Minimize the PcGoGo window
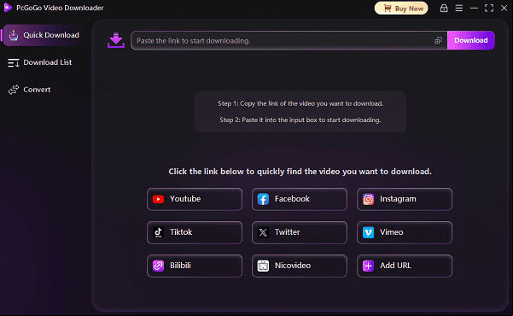Viewport: 513px width, 316px height. click(x=474, y=9)
